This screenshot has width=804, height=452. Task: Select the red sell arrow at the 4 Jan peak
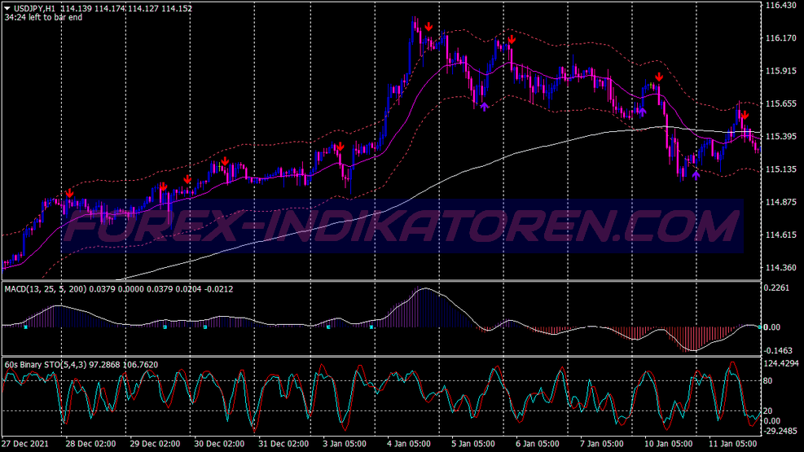tap(428, 26)
